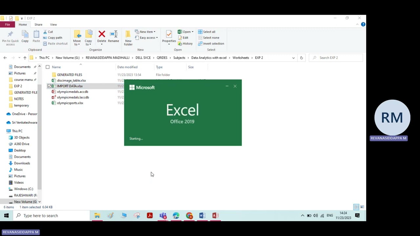Toggle checkbox for IMPORT DATA.xlsx

tap(50, 86)
